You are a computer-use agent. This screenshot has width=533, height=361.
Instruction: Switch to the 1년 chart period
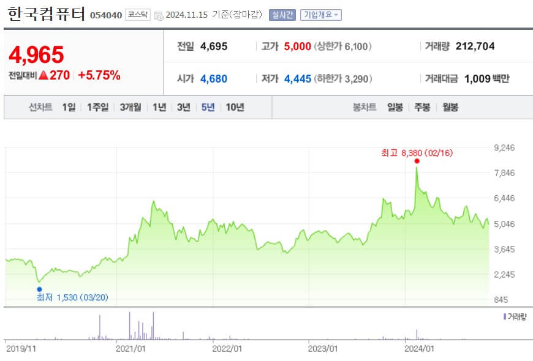tap(159, 107)
